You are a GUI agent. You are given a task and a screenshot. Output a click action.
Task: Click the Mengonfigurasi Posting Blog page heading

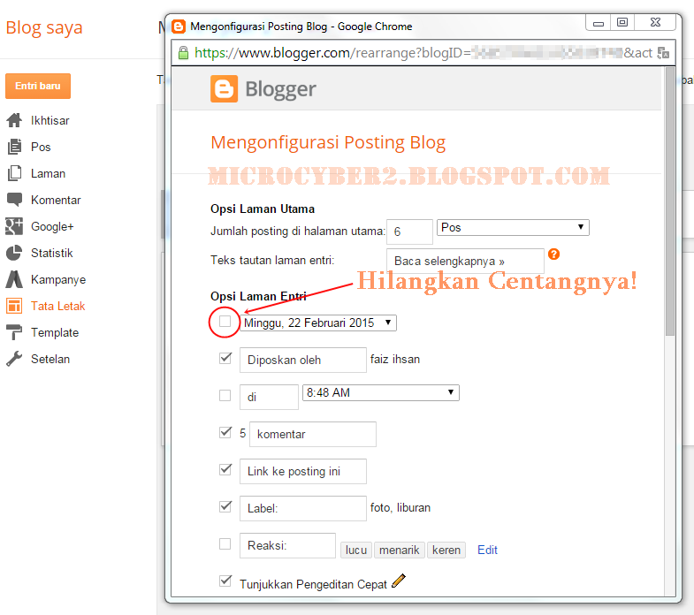click(328, 142)
